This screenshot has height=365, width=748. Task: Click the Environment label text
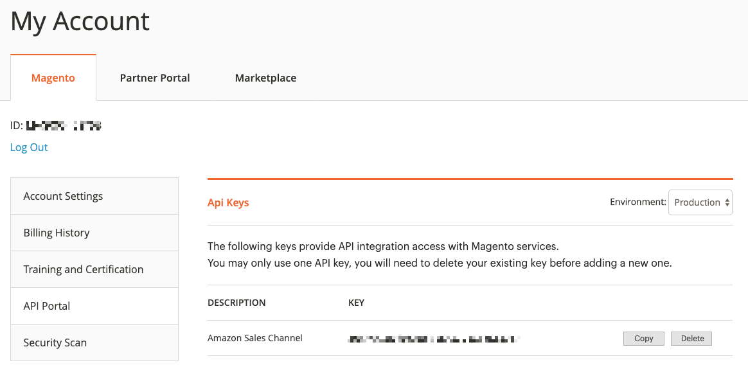tap(637, 202)
